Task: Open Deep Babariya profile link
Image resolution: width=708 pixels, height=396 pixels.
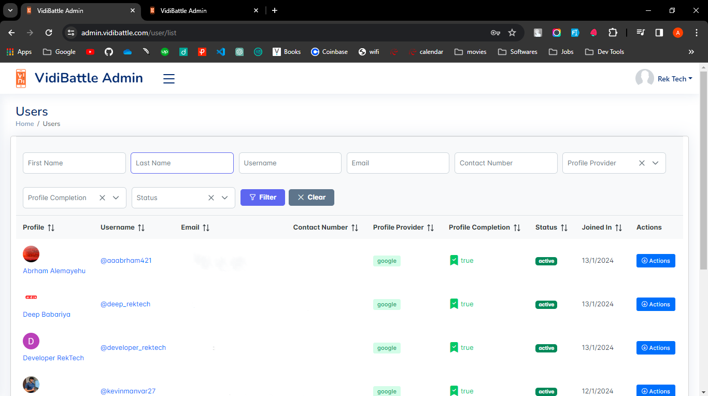Action: 47,315
